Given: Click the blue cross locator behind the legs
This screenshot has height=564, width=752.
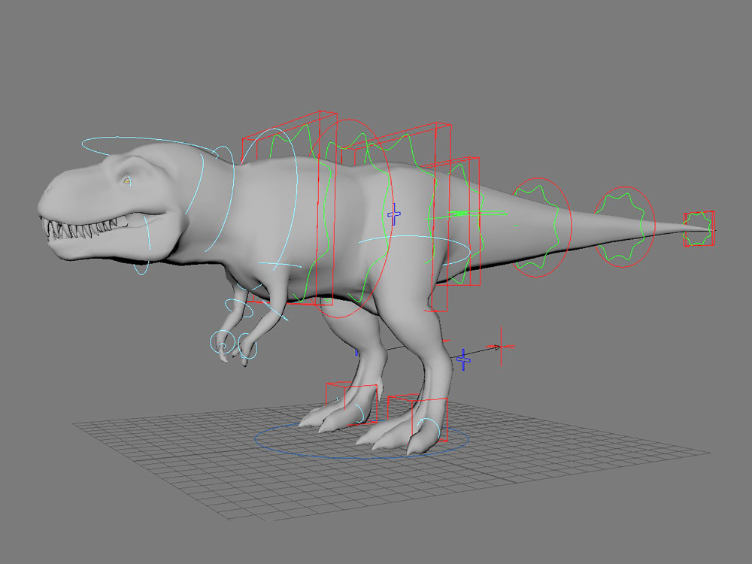Looking at the screenshot, I should tap(462, 359).
